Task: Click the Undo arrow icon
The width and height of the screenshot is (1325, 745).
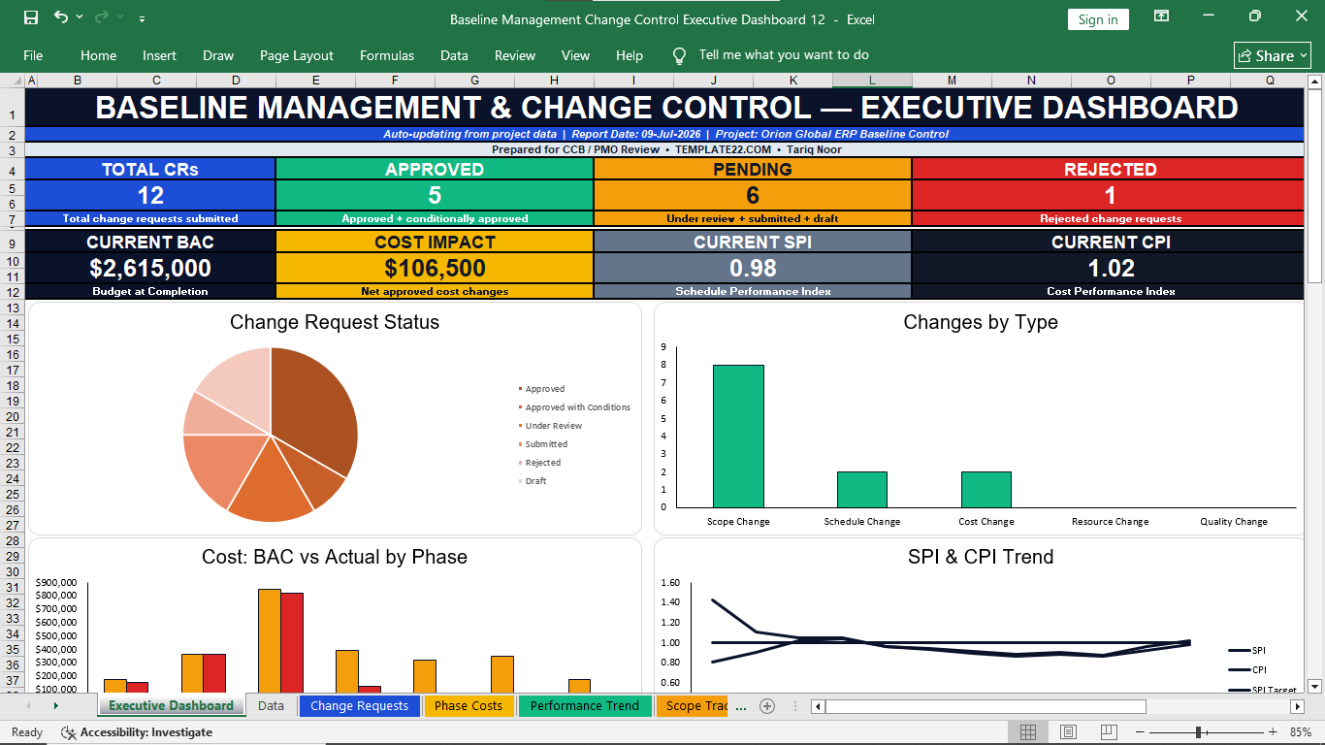Action: [61, 17]
